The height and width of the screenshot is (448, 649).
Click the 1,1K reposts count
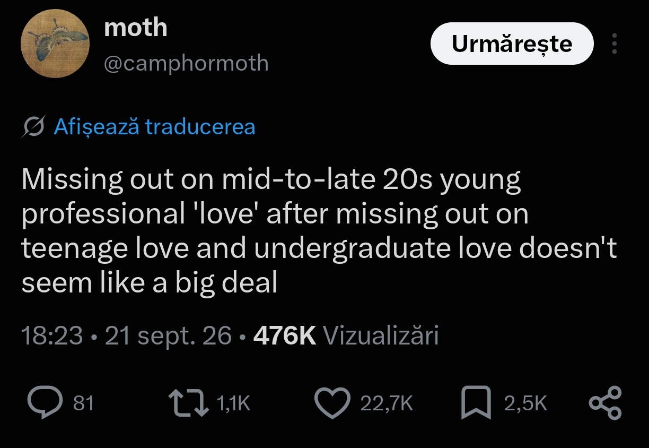(233, 404)
